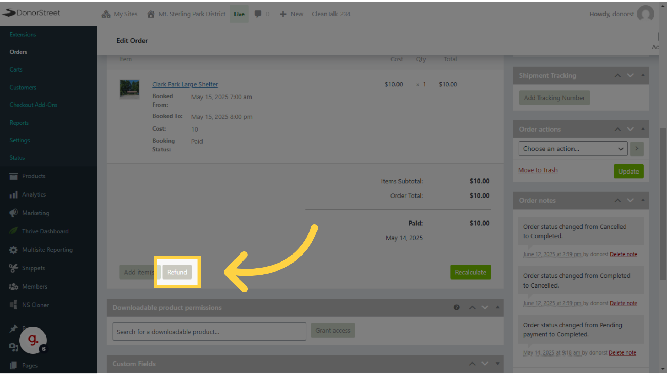Open Checkout Add-Ons in the sidebar
The width and height of the screenshot is (667, 375).
33,105
